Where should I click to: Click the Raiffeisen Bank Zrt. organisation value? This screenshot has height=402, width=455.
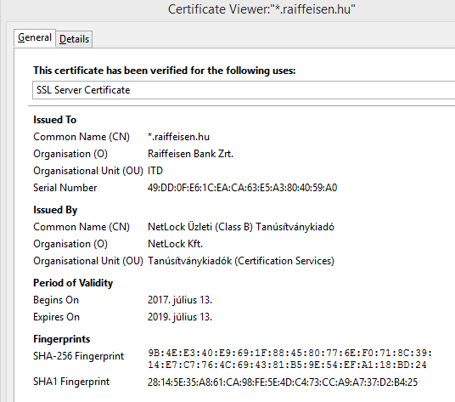(190, 154)
